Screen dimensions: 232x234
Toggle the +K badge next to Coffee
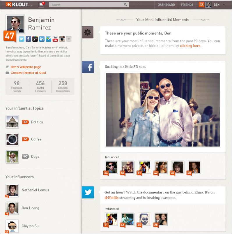pos(26,139)
